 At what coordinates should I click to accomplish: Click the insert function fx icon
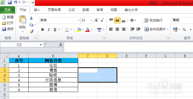[x=61, y=45]
